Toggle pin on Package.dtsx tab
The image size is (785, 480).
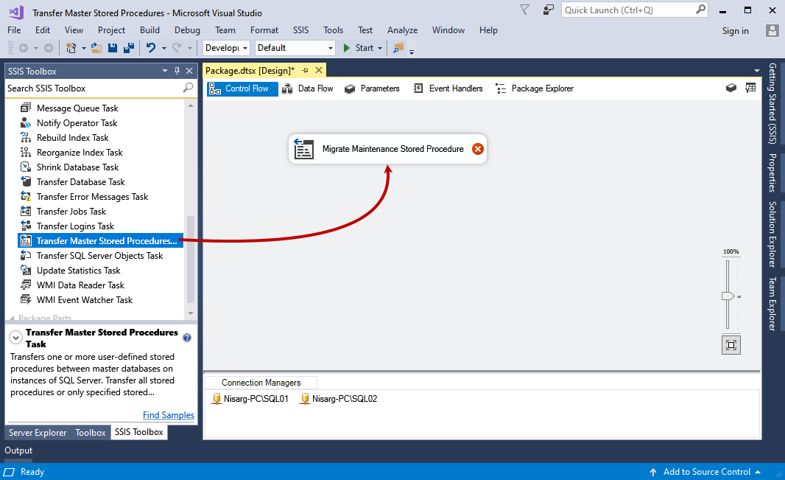(306, 71)
